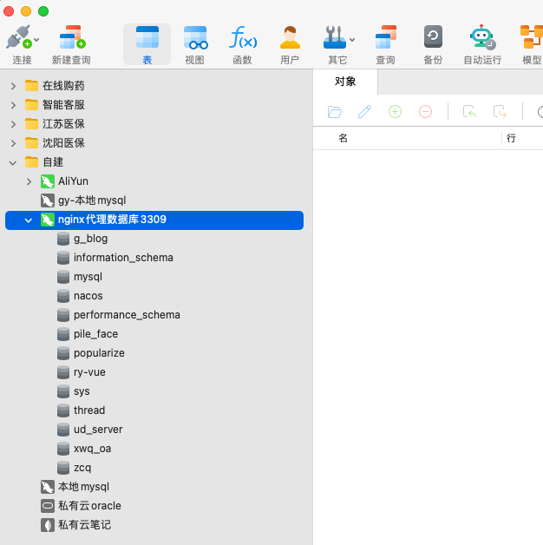Expand the 在线购药 folder

[x=13, y=86]
